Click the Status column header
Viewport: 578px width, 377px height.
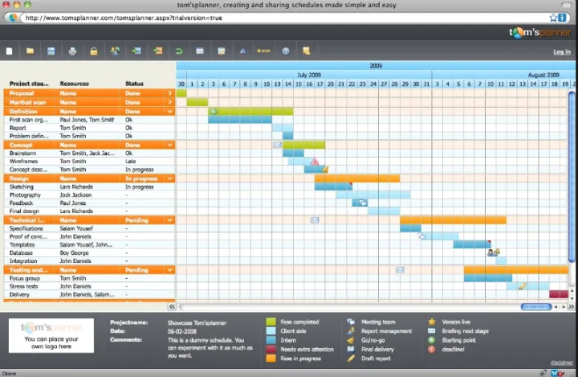[x=134, y=84]
